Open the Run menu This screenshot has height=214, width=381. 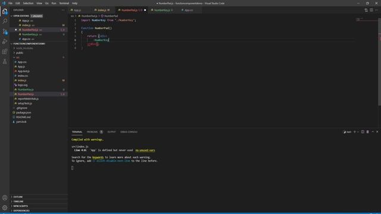pyautogui.click(x=54, y=4)
